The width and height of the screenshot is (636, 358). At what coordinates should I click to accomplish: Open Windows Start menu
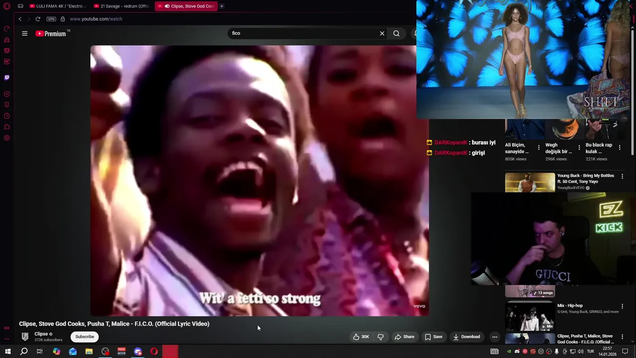pyautogui.click(x=7, y=352)
